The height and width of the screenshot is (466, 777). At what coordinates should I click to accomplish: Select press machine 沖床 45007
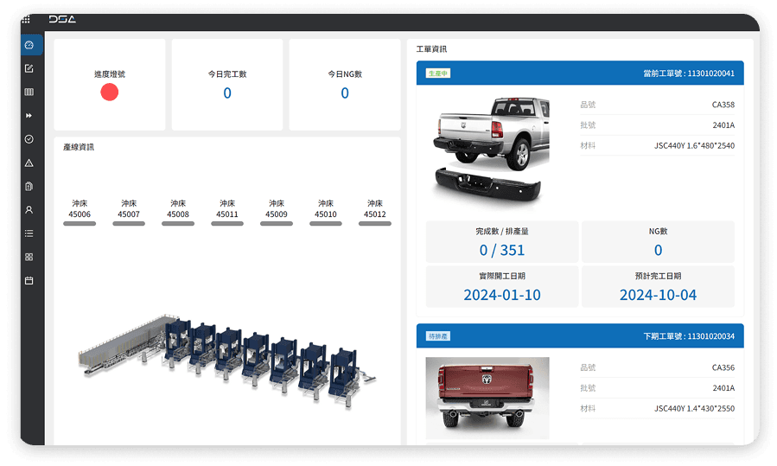pos(129,212)
